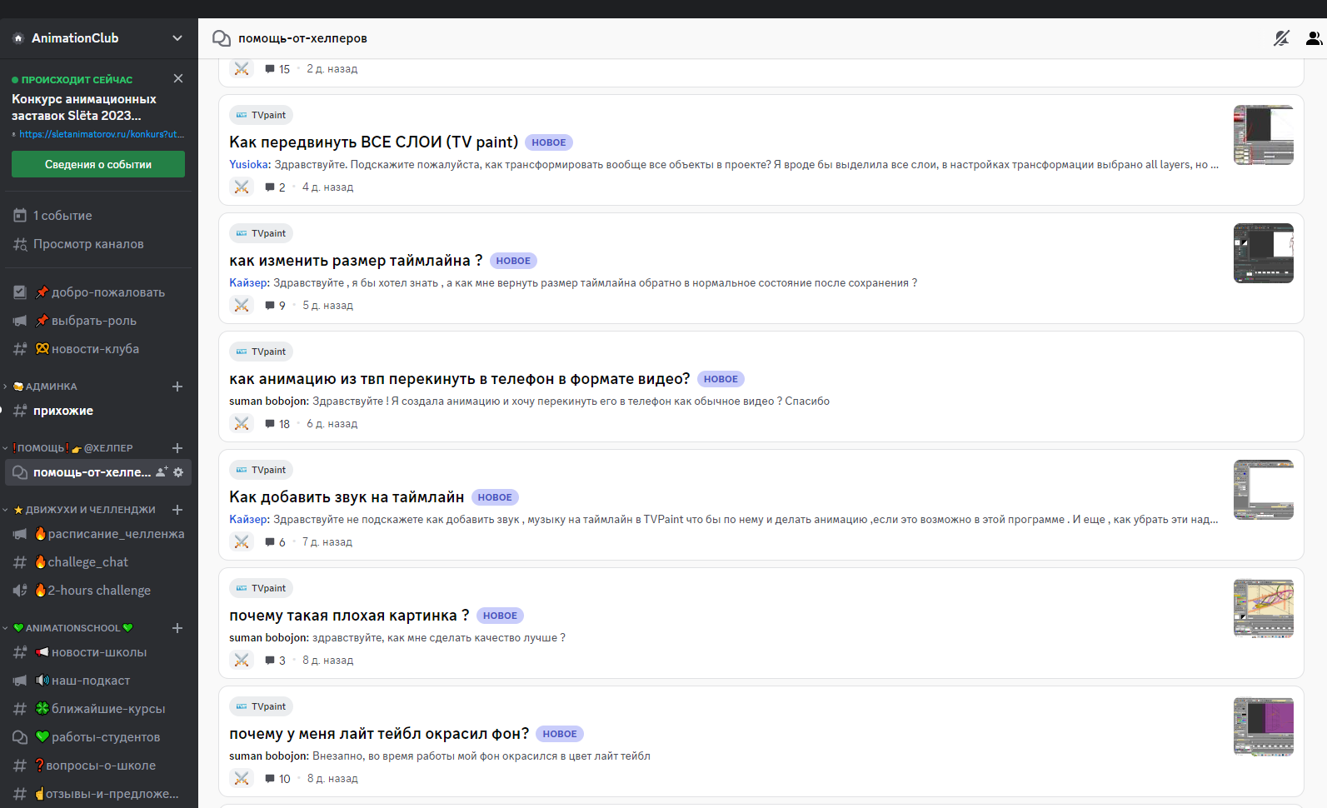Open the AnimationClub server dropdown menu
Viewport: 1327px width, 808px height.
pos(177,38)
